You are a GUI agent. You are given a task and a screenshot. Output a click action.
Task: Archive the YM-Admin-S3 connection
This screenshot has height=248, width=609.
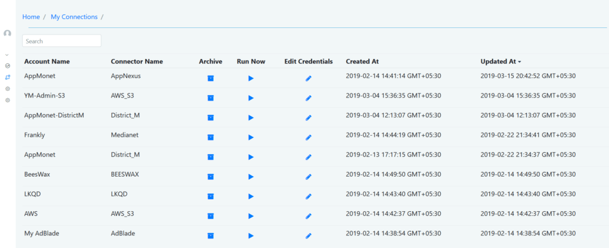(211, 98)
